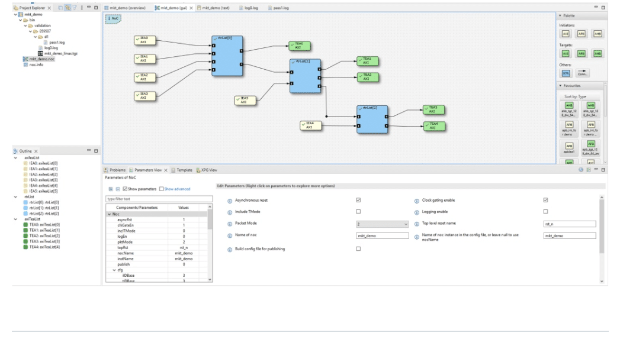This screenshot has height=339, width=620.
Task: Switch to the mkt_demo (text) tab
Action: (x=215, y=7)
